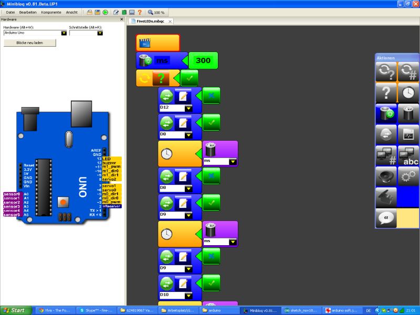Select the while loop block with question mark
Screen dimensions: 420x315
tap(158, 78)
